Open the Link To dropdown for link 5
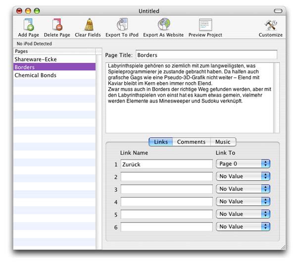 tap(243, 214)
